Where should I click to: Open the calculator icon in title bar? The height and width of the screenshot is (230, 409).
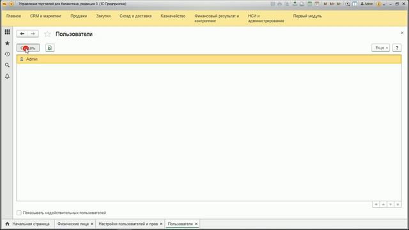click(309, 4)
